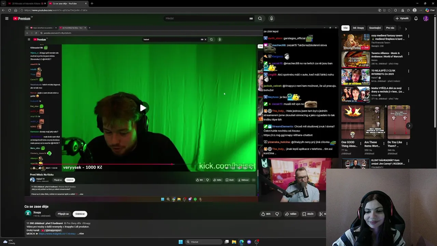The height and width of the screenshot is (246, 437).
Task: Show next filter chips with right arrow
Action: click(406, 29)
